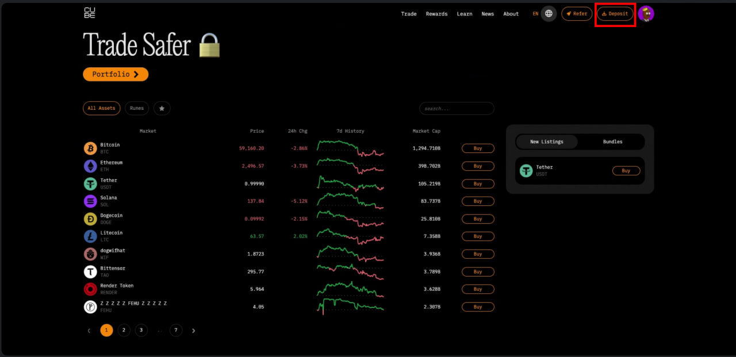This screenshot has width=736, height=357.
Task: Click the EN language label
Action: [535, 14]
